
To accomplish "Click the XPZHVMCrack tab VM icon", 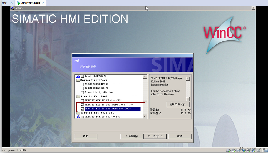I will [x=18, y=3].
